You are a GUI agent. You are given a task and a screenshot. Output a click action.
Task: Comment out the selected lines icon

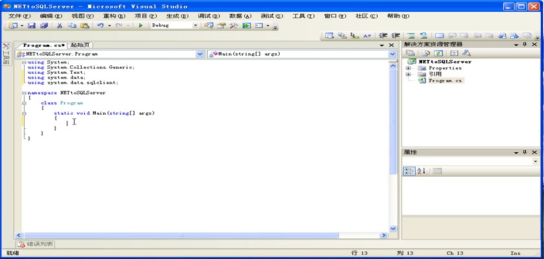click(x=411, y=36)
